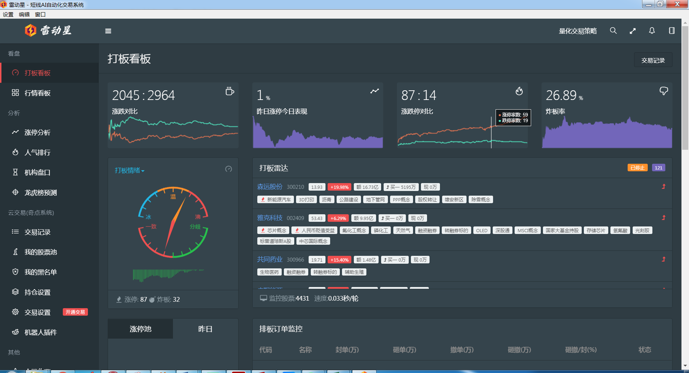Viewport: 689px width, 373px height.
Task: Open 持仓设置
Action: click(49, 292)
